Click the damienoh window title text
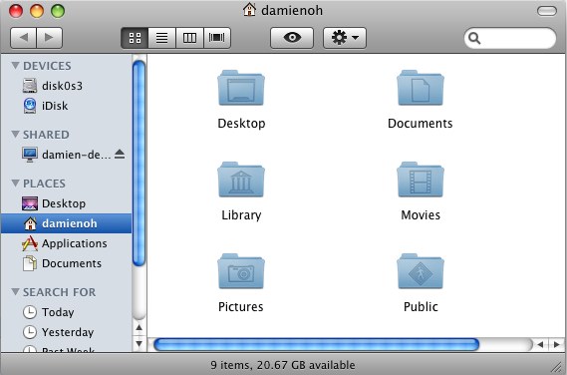 point(292,11)
